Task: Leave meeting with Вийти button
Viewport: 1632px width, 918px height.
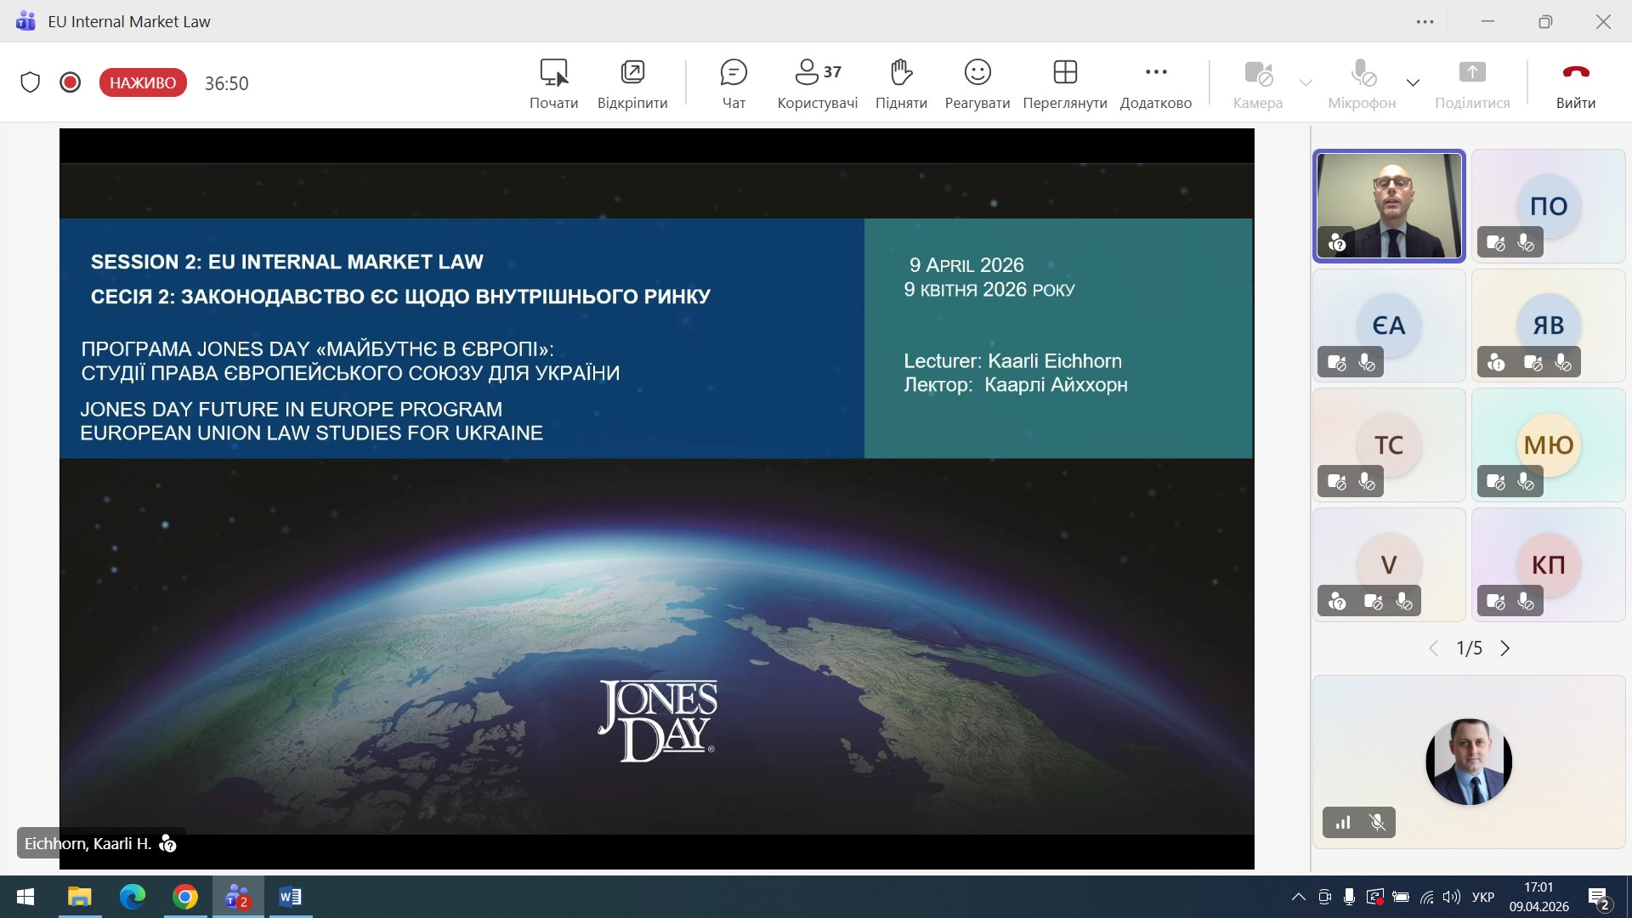Action: pyautogui.click(x=1575, y=83)
